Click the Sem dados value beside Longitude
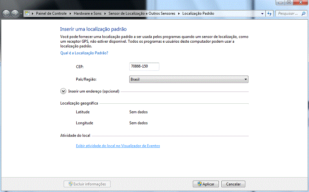Screen dimensions: 309x192 tap(138, 123)
